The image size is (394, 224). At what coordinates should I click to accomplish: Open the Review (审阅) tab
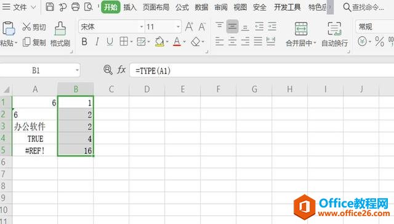(x=221, y=7)
